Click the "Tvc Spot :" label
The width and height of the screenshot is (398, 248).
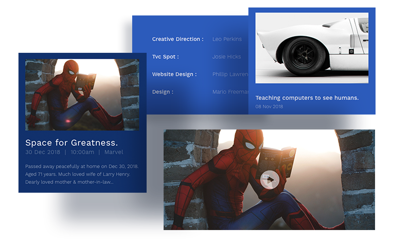point(165,57)
